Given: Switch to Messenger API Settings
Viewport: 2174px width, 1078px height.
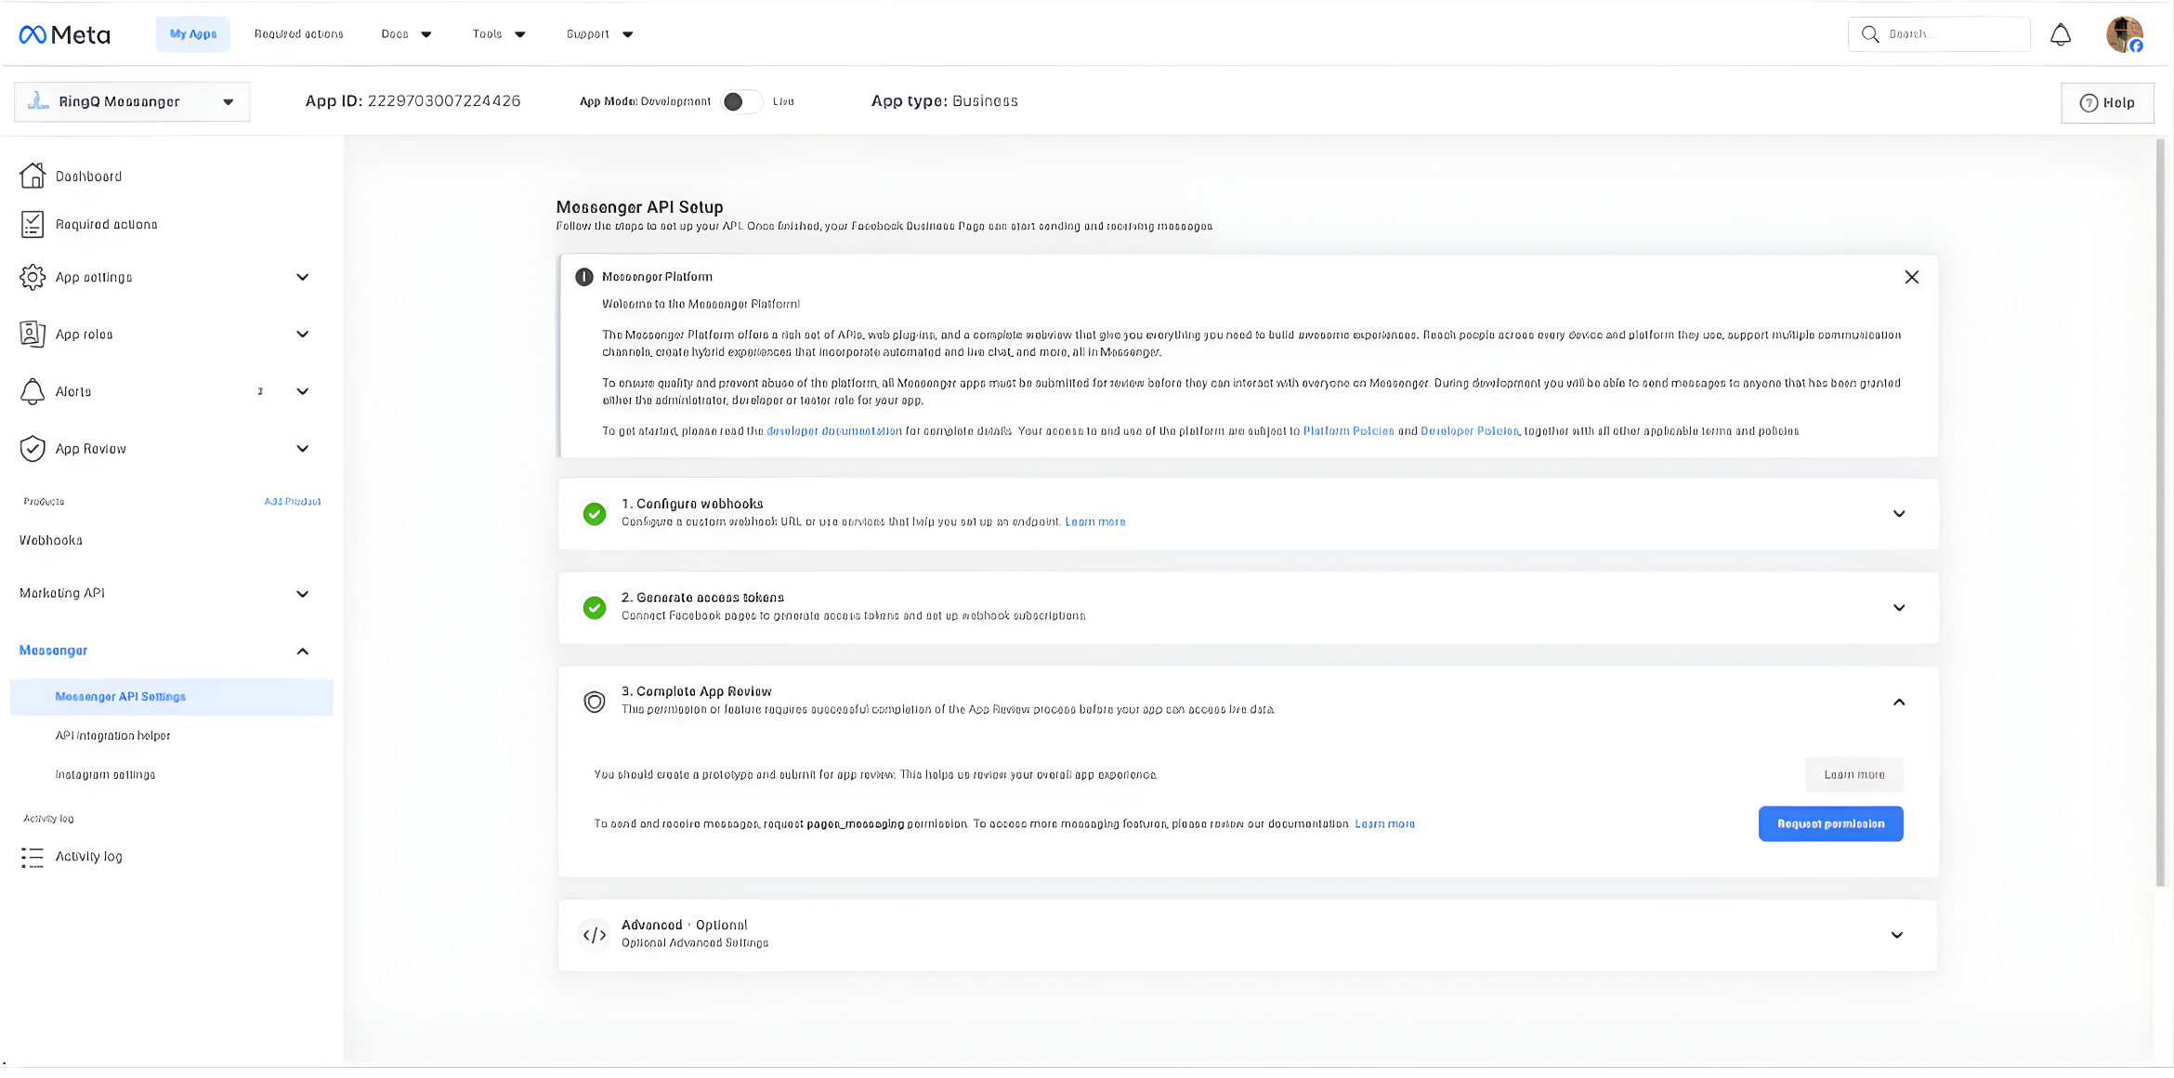Looking at the screenshot, I should click(120, 696).
